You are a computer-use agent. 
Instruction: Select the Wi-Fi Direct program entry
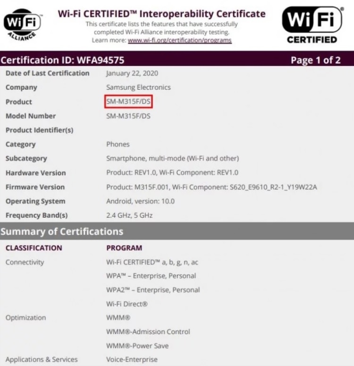click(127, 304)
